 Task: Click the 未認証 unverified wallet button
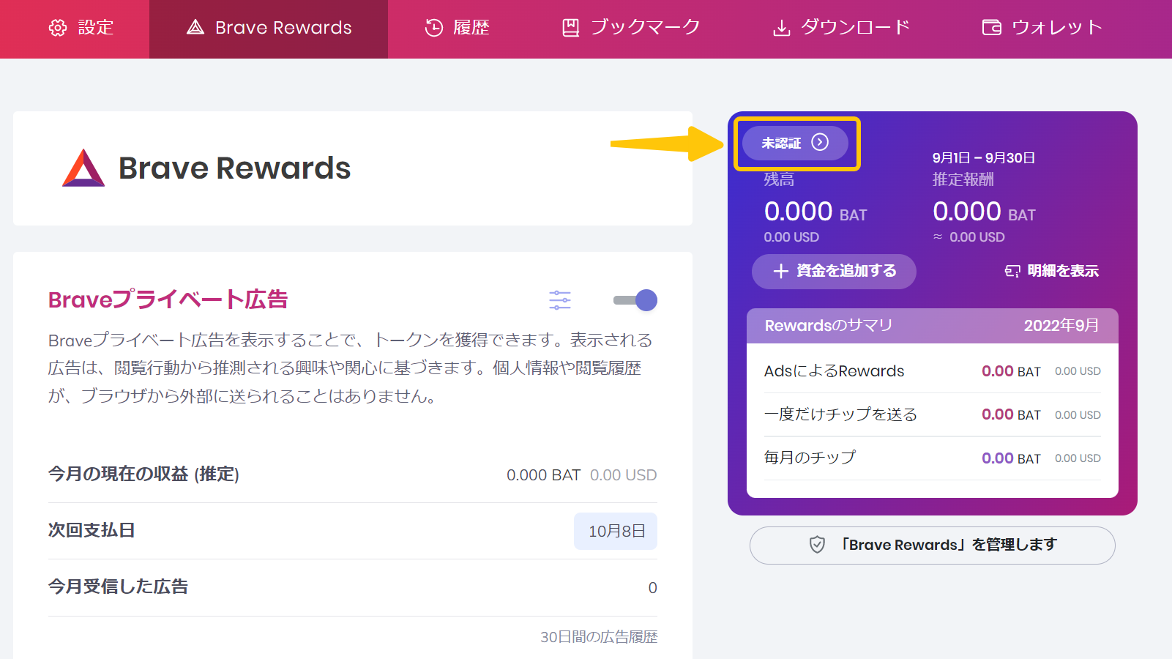pyautogui.click(x=795, y=143)
